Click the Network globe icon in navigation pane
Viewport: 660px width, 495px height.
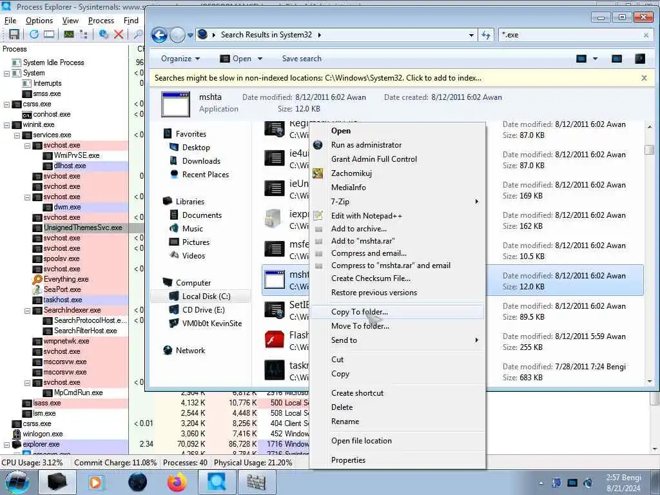(x=168, y=350)
